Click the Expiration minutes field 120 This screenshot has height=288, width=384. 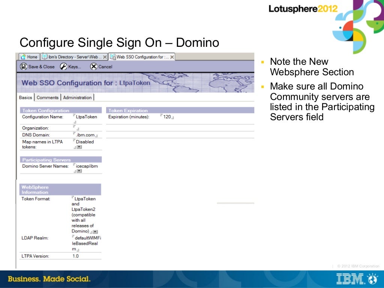[167, 117]
